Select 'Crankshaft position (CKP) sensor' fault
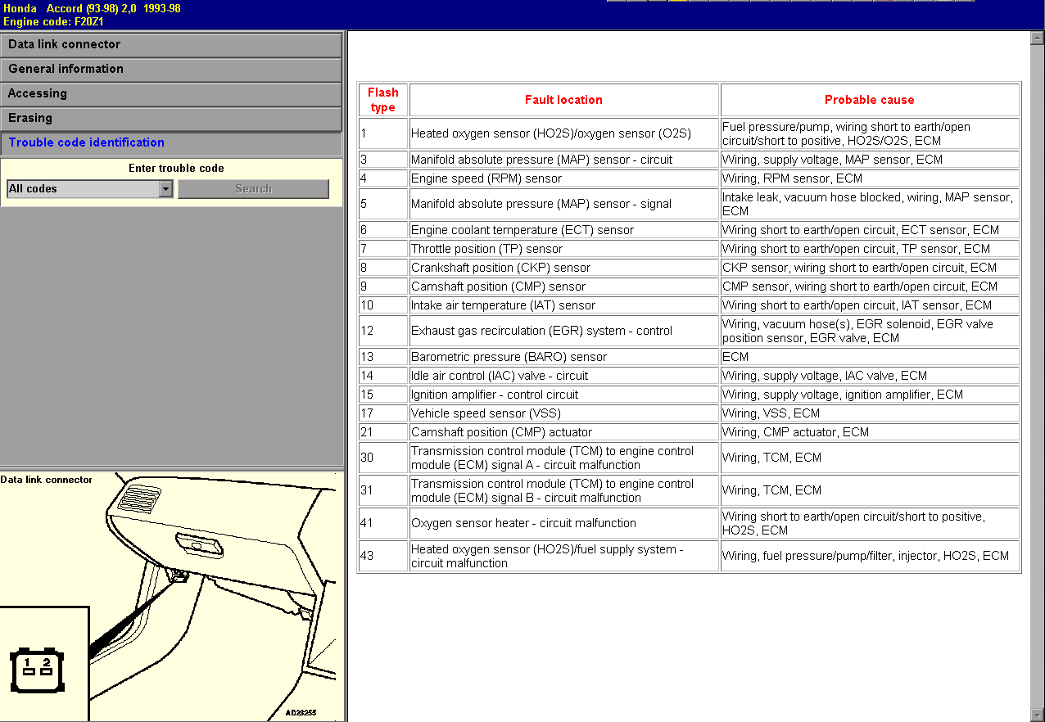Screen dimensions: 1045x722 [x=500, y=268]
